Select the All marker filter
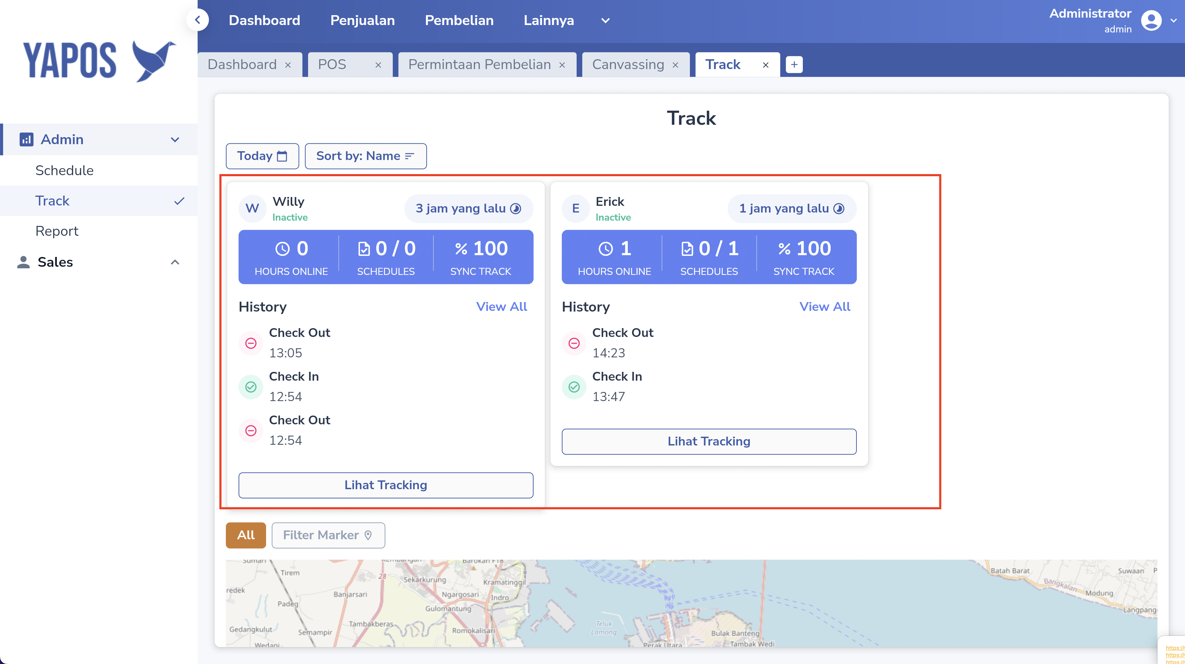The image size is (1185, 664). [246, 535]
